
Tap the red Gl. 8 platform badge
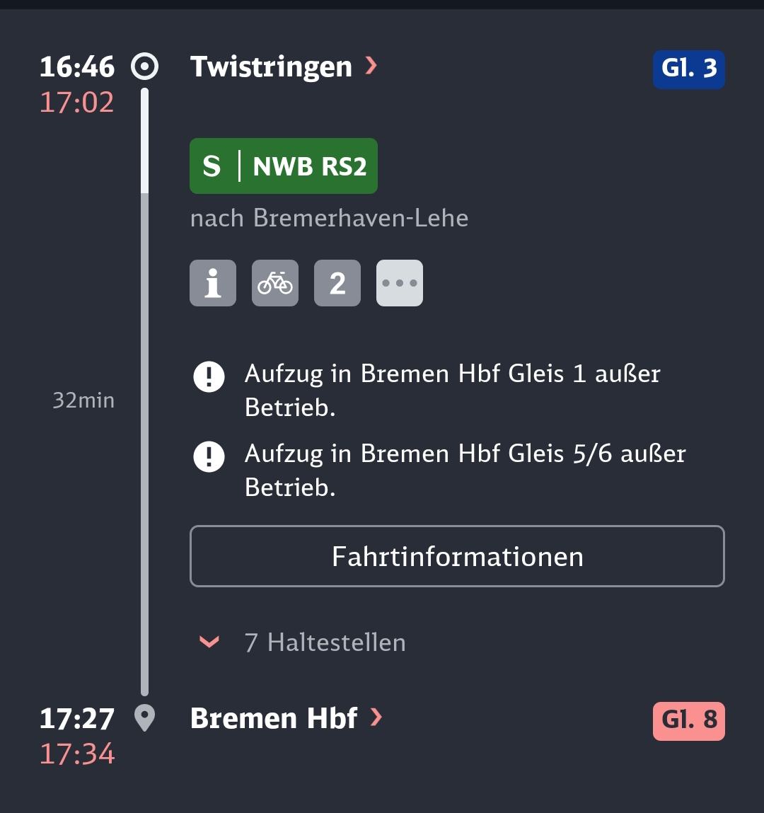click(688, 720)
